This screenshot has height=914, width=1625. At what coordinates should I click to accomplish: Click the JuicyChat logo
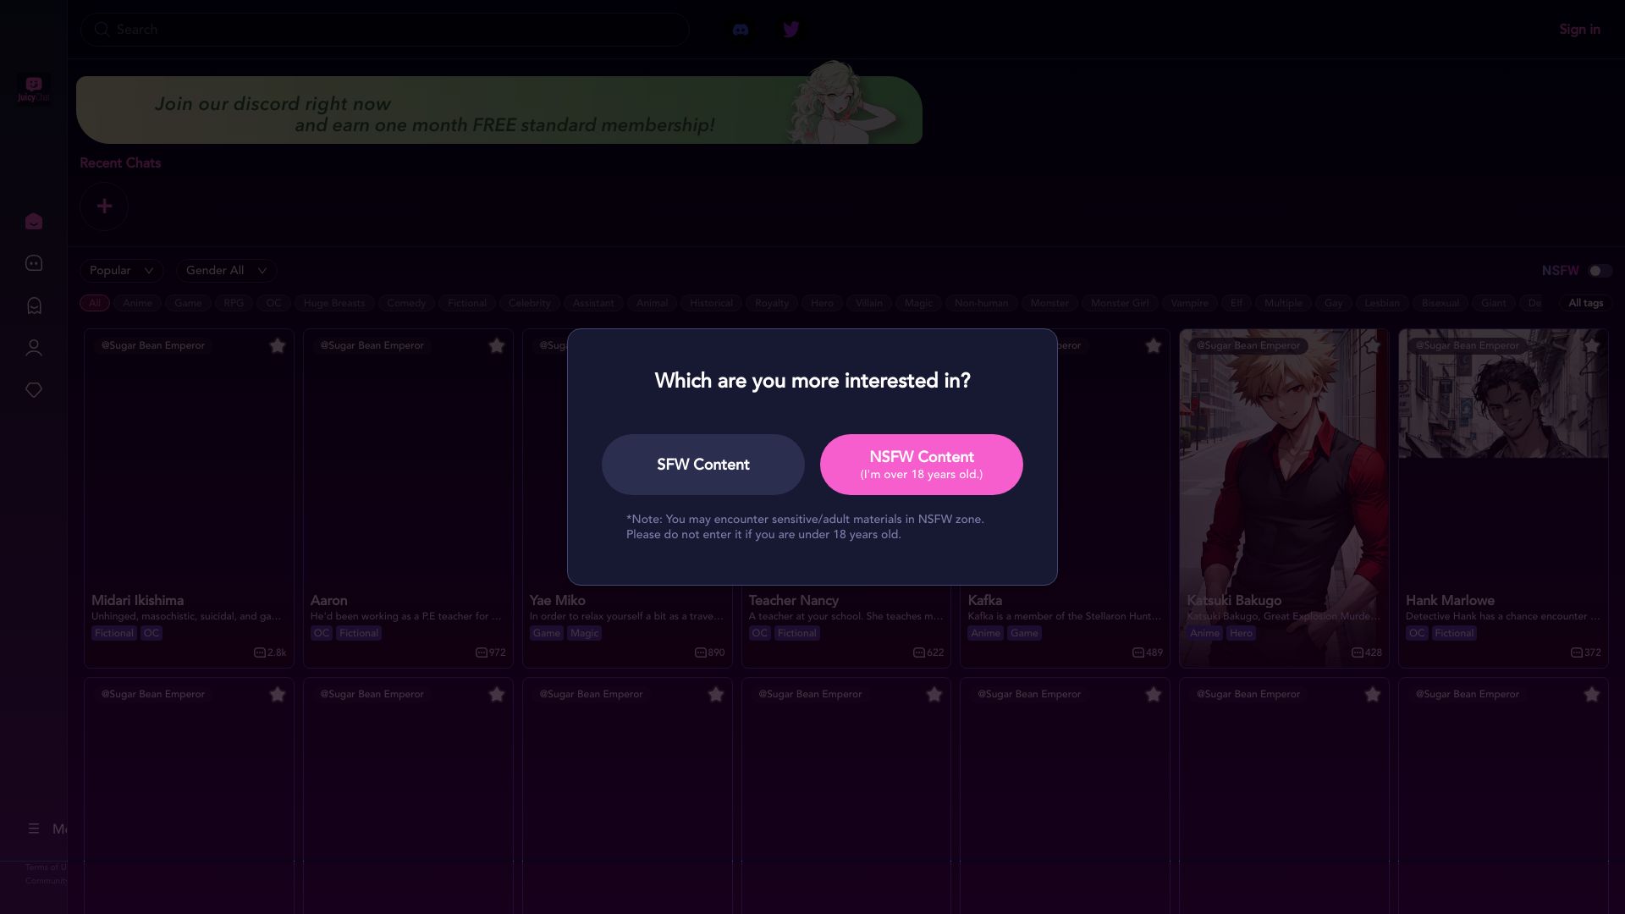click(x=34, y=88)
